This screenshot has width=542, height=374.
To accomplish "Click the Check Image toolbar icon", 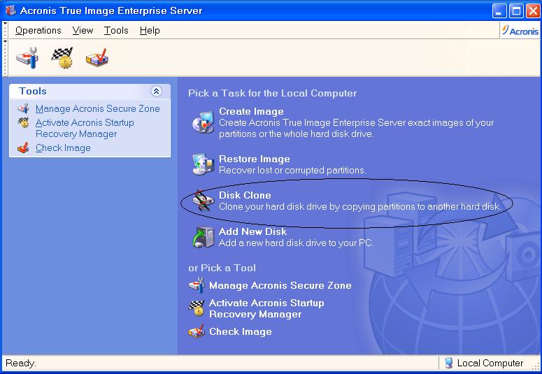I will point(97,57).
